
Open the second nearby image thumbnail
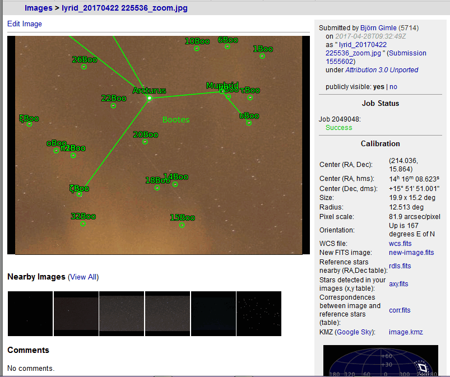point(76,314)
